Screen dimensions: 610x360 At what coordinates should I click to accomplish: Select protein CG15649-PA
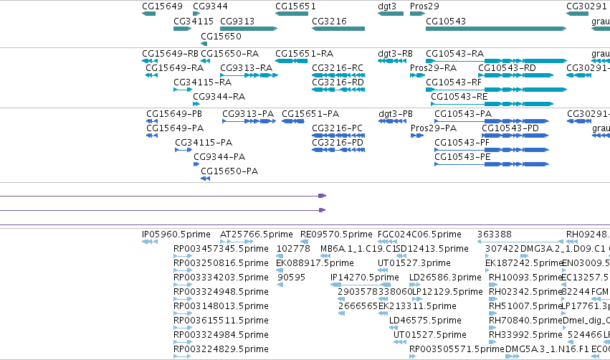152,136
